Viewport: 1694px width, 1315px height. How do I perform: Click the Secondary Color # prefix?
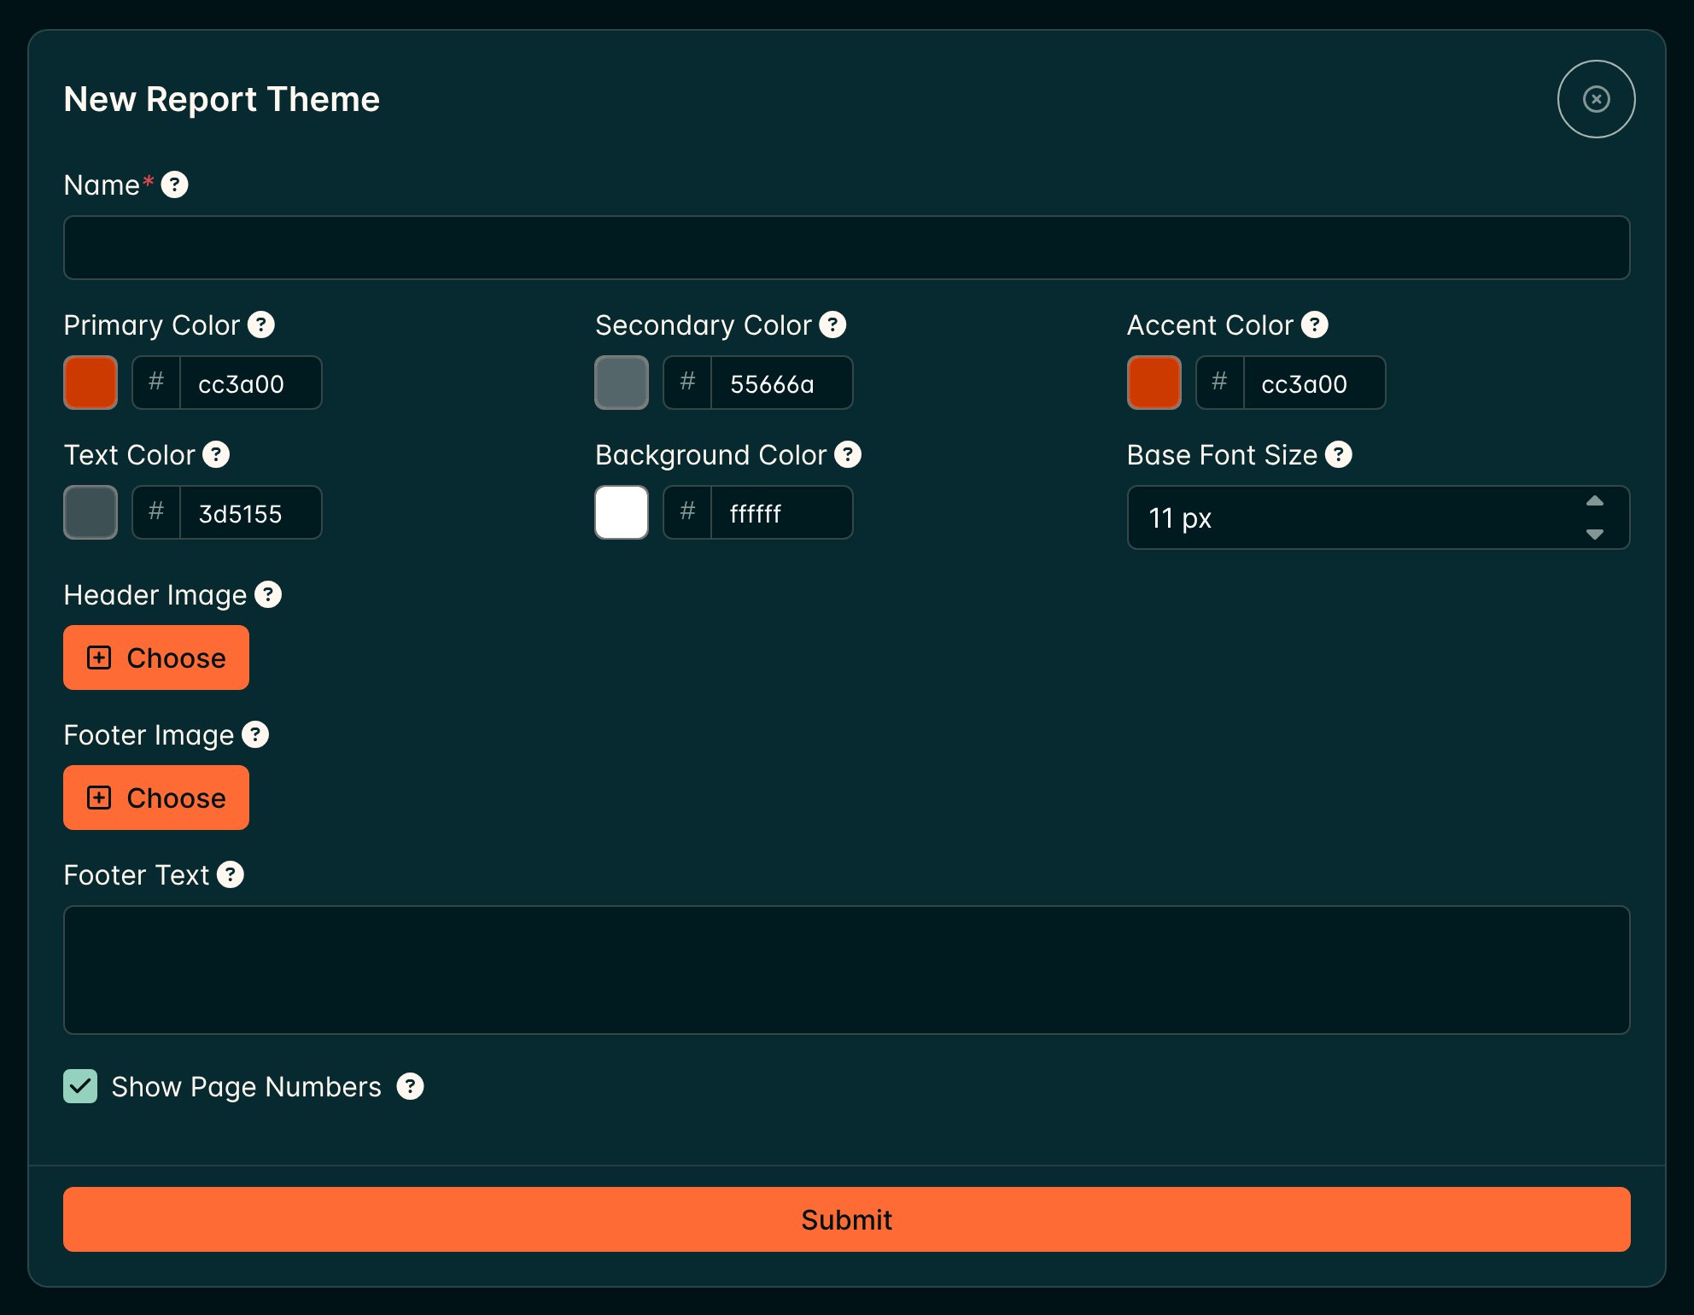click(687, 383)
